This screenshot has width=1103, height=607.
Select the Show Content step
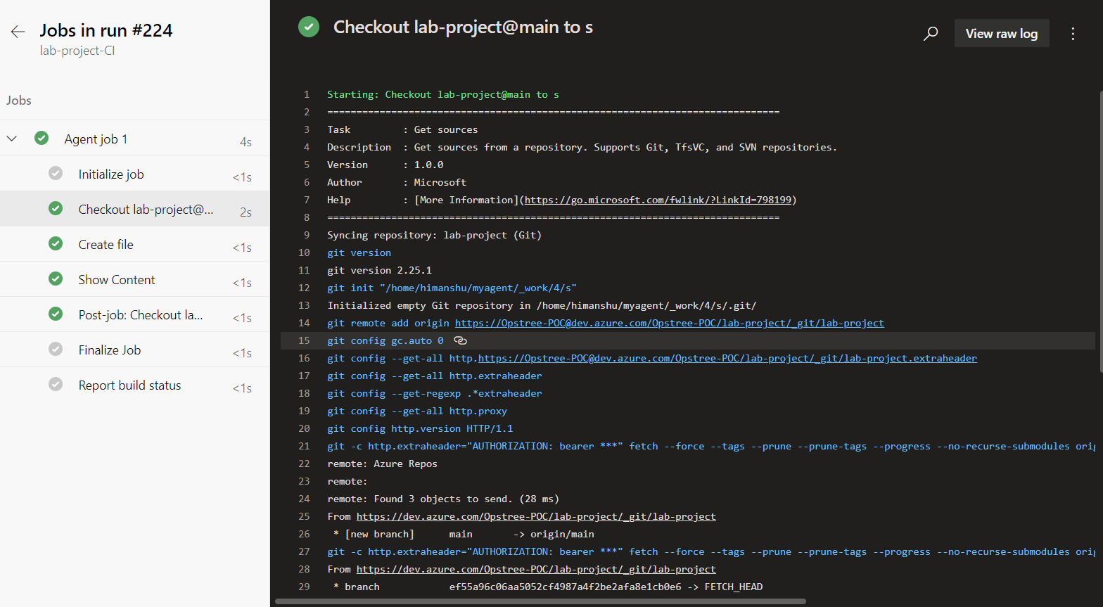click(x=134, y=279)
